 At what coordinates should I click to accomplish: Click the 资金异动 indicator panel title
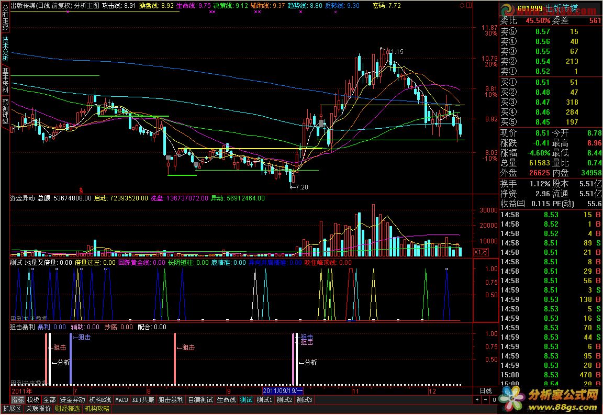[23, 198]
